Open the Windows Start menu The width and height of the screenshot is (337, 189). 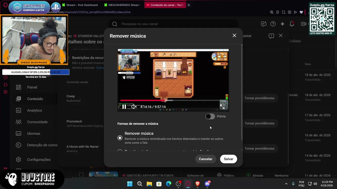(130, 184)
